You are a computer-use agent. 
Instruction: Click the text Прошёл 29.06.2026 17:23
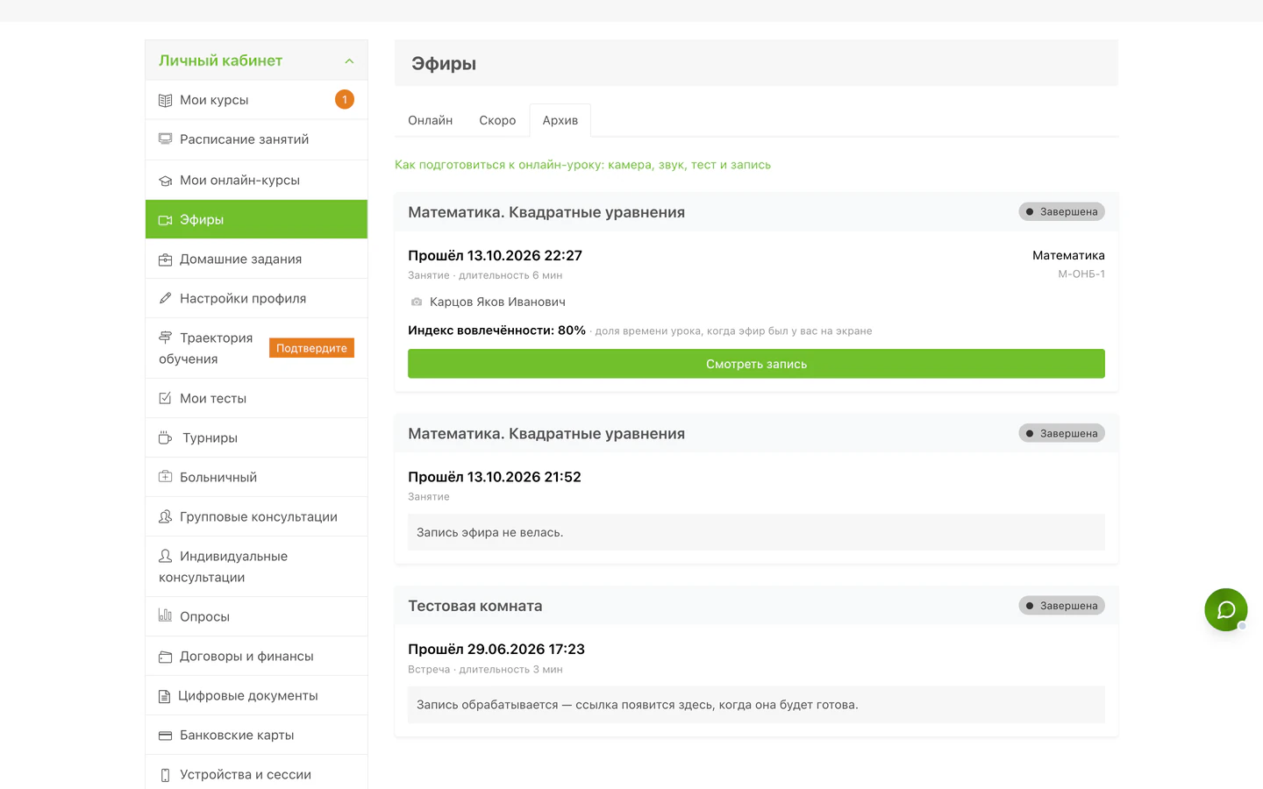click(496, 650)
